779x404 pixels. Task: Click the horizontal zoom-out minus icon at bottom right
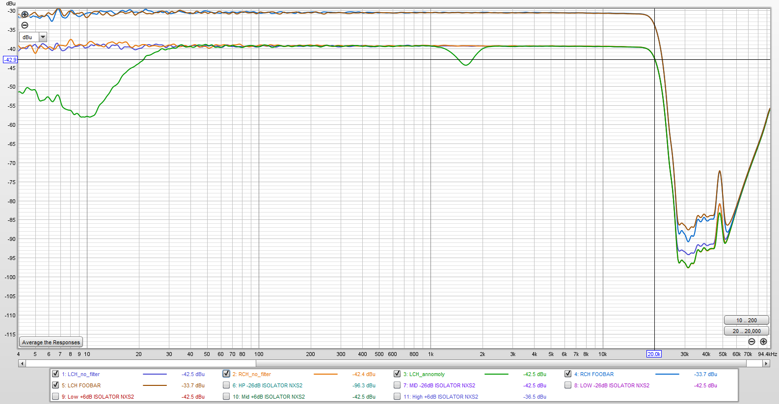click(x=752, y=342)
